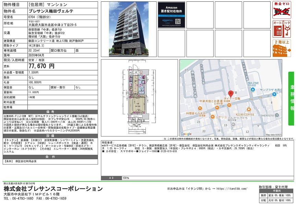296x207 pixels.
Task: Click the room floor plan image
Action: [139, 97]
